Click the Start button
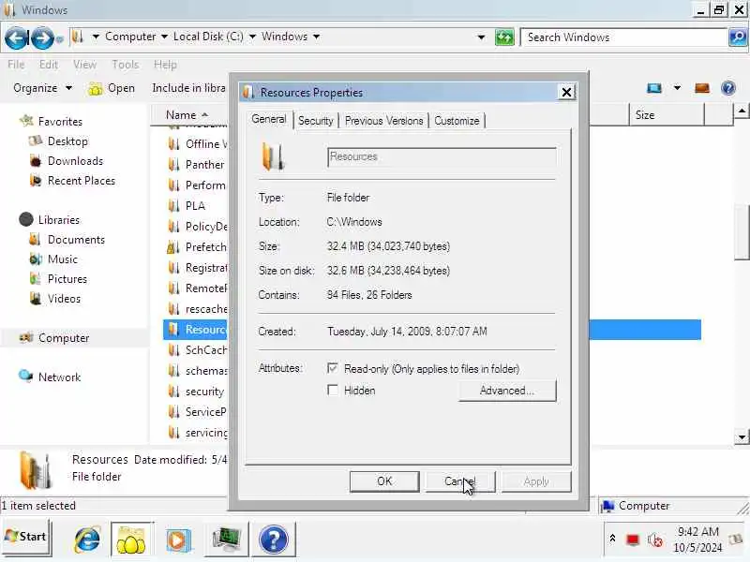750x562 pixels. pyautogui.click(x=27, y=537)
